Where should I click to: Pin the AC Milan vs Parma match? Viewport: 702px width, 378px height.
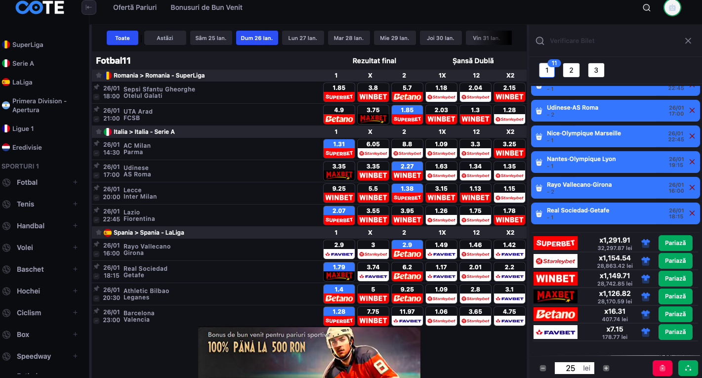point(97,143)
